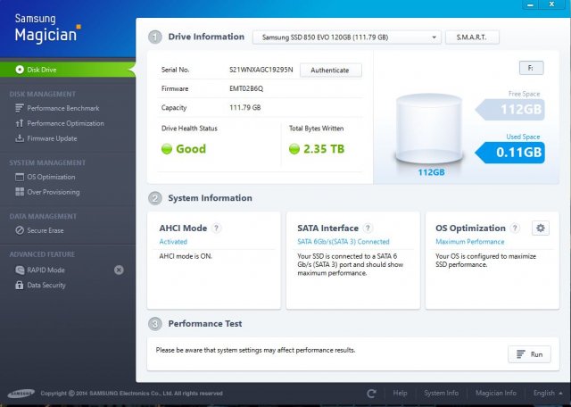This screenshot has width=571, height=407.
Task: Click the refresh icon in footer
Action: tap(371, 393)
